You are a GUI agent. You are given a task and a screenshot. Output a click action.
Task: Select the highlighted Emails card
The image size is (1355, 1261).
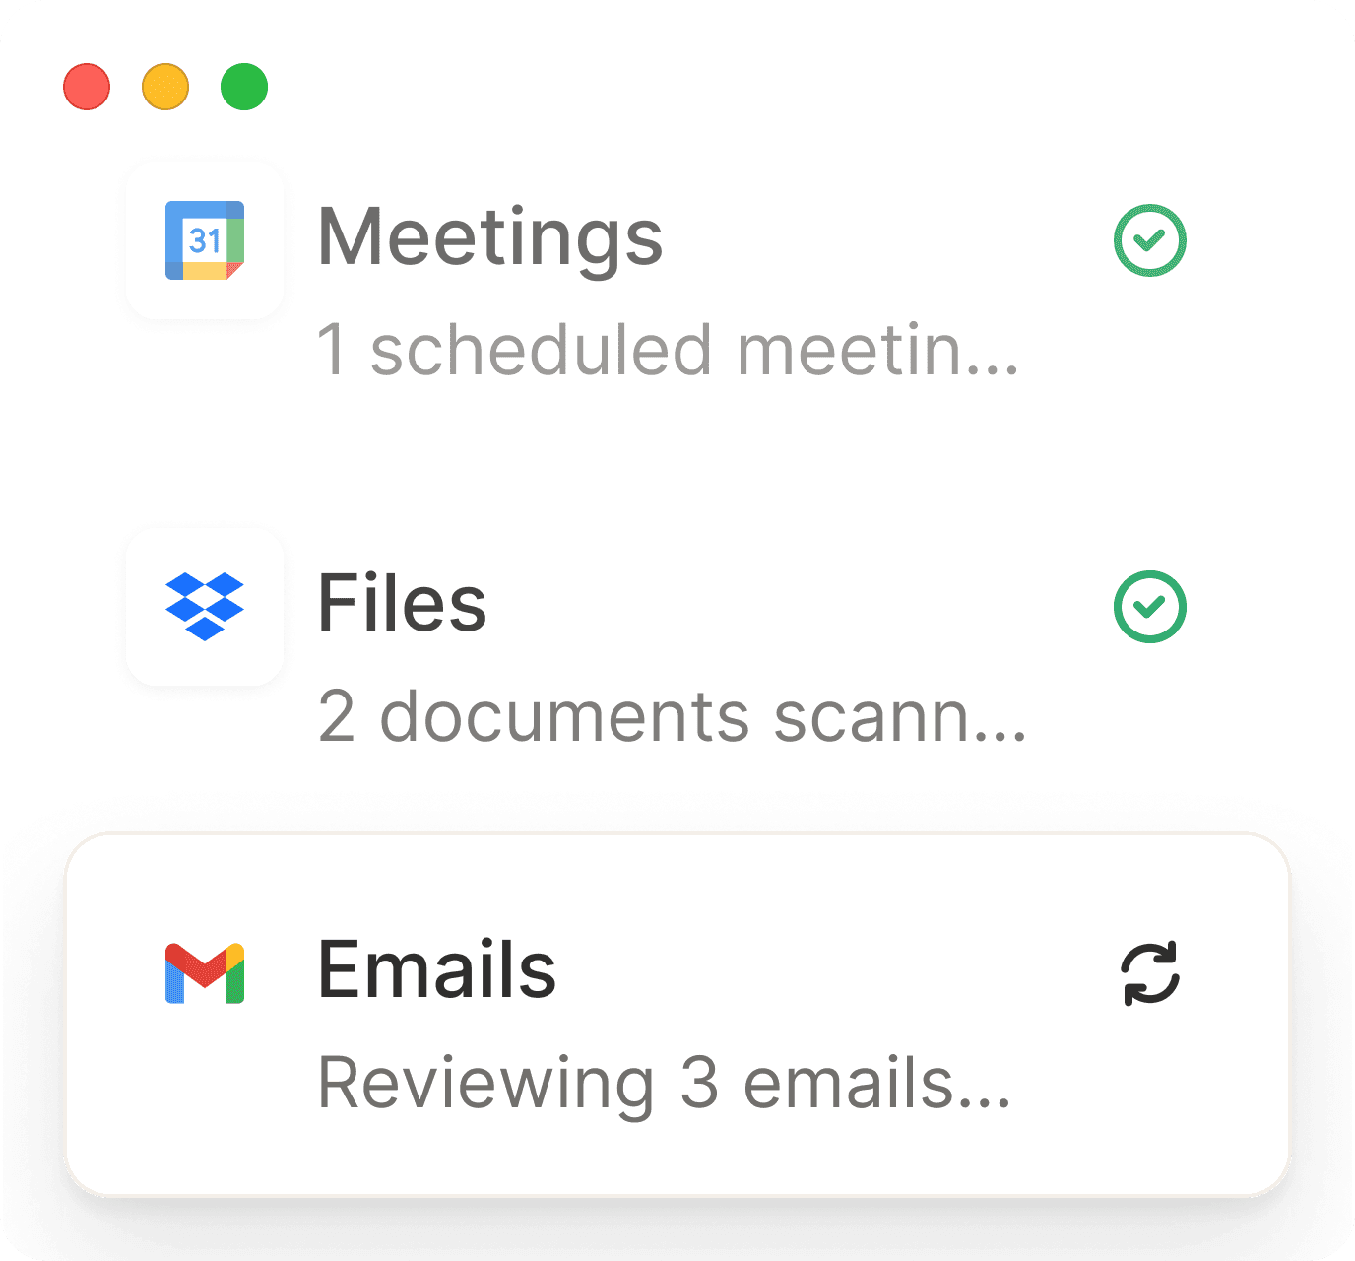click(677, 1015)
